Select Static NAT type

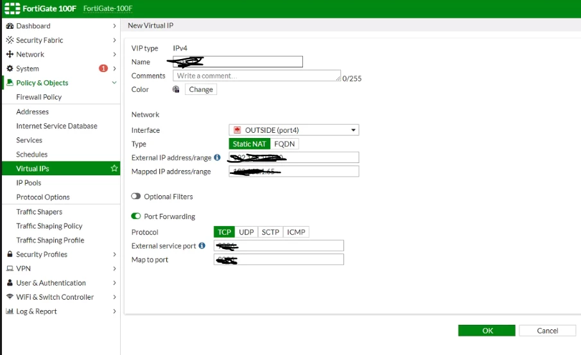click(249, 144)
